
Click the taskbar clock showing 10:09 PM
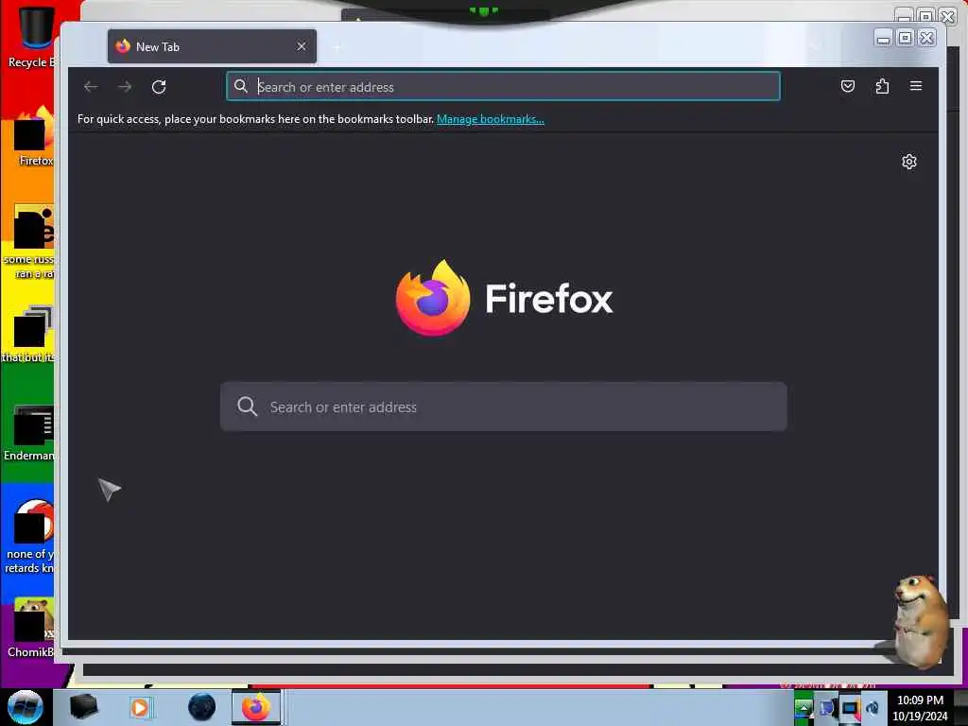pos(920,708)
